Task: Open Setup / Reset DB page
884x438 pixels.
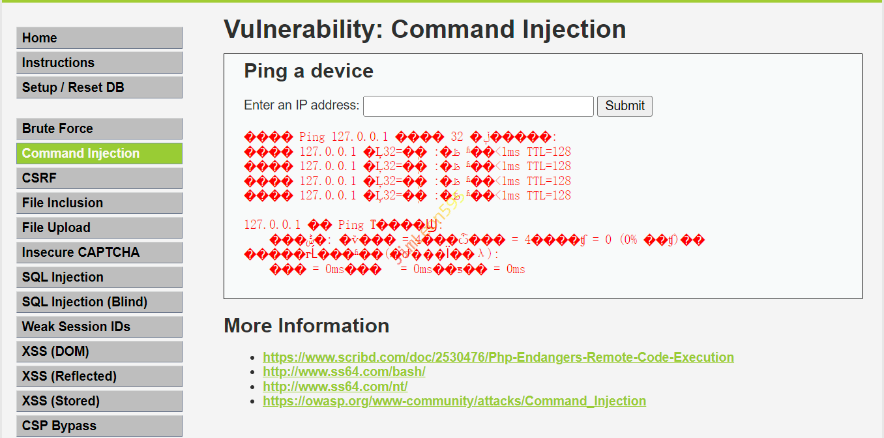Action: [x=99, y=87]
